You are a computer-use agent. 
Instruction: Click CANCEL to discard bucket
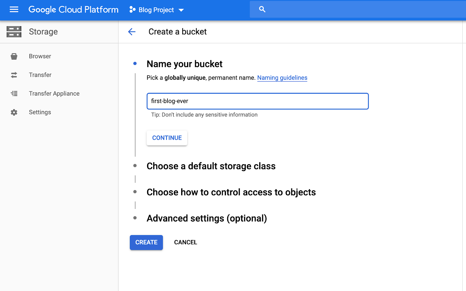tap(186, 242)
